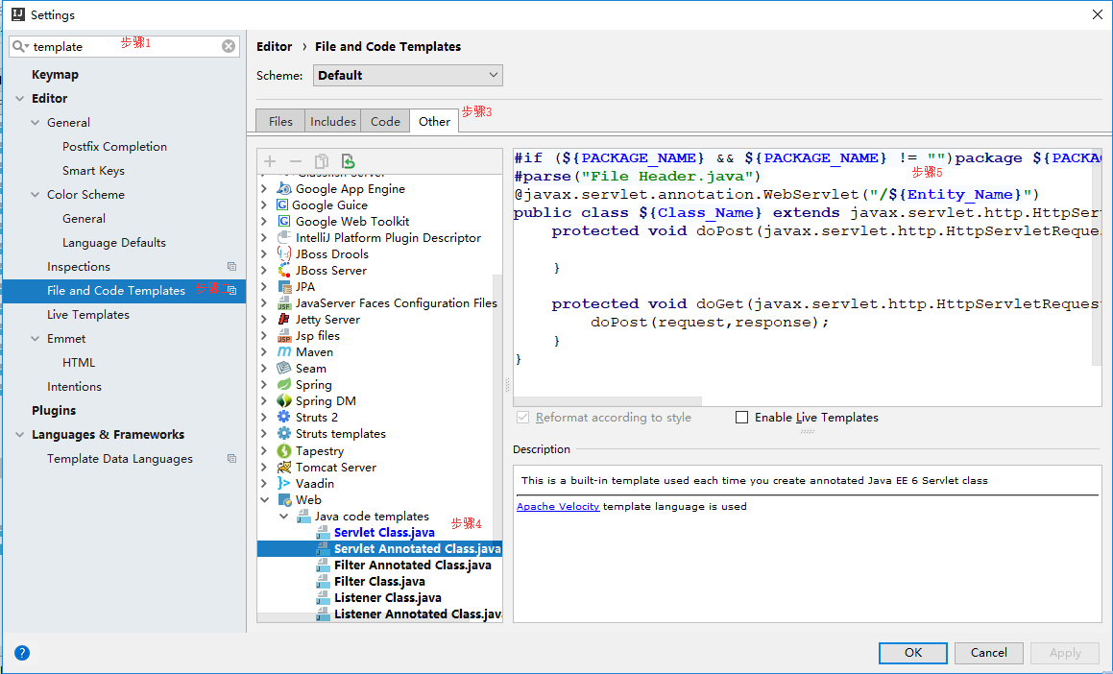Viewport: 1113px width, 674px height.
Task: Click the OK button
Action: coord(913,653)
